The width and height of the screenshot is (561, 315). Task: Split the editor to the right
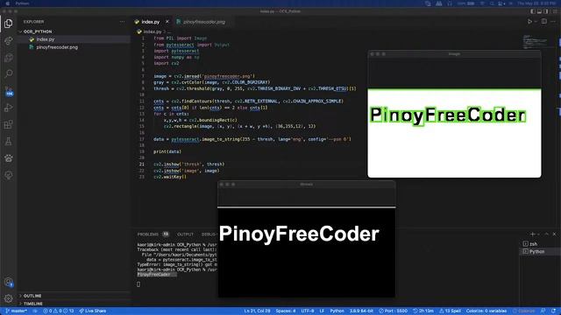(x=543, y=21)
